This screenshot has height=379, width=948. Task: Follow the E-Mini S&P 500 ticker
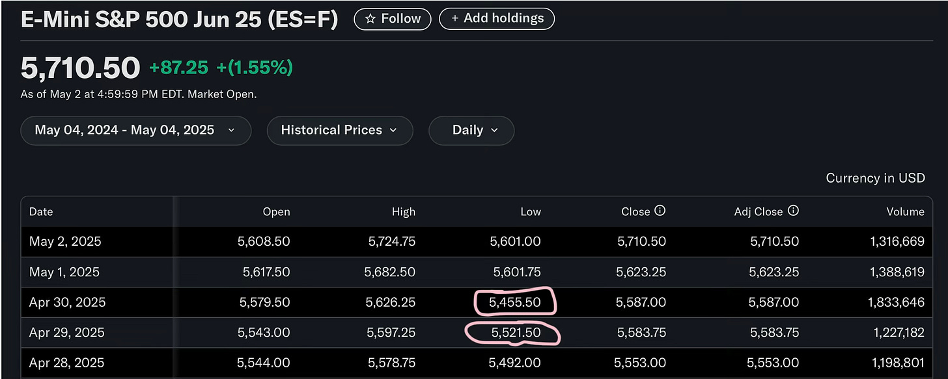click(x=393, y=19)
